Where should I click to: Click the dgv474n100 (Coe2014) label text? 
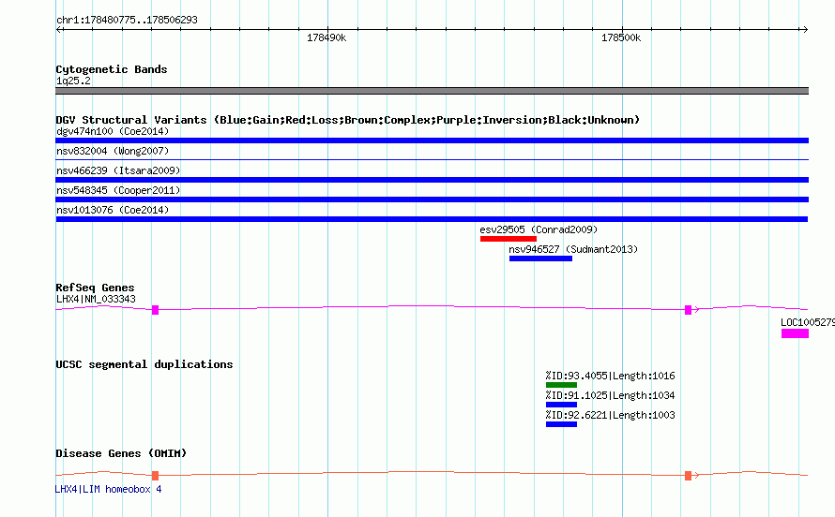[x=113, y=131]
